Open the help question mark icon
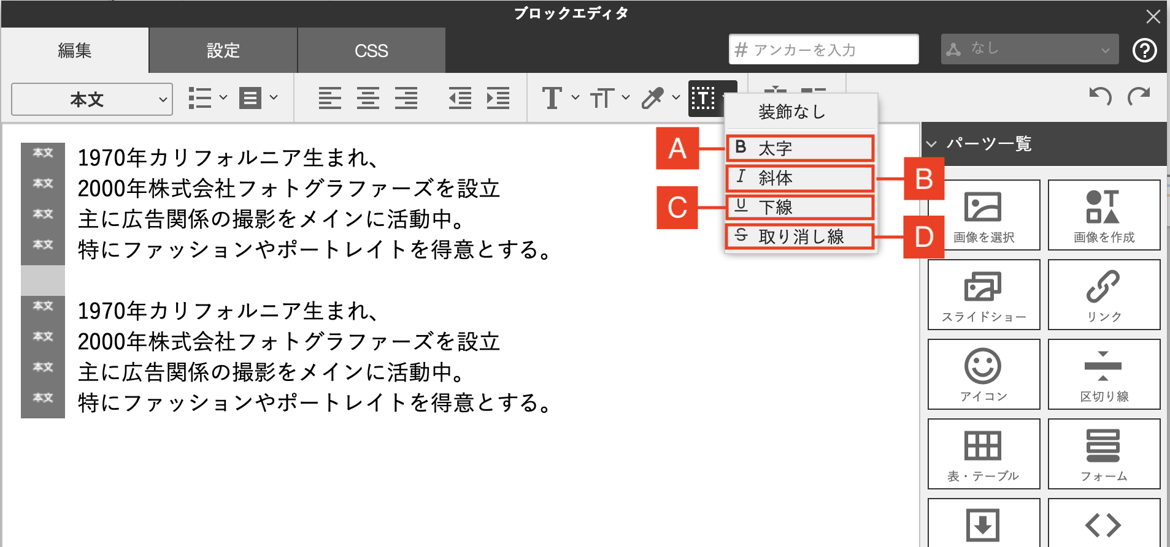This screenshot has height=547, width=1170. click(x=1145, y=50)
